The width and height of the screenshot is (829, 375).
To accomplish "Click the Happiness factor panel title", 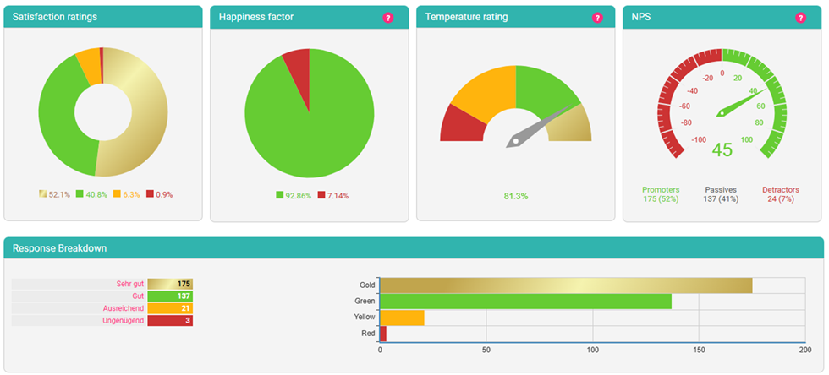I will coord(256,17).
